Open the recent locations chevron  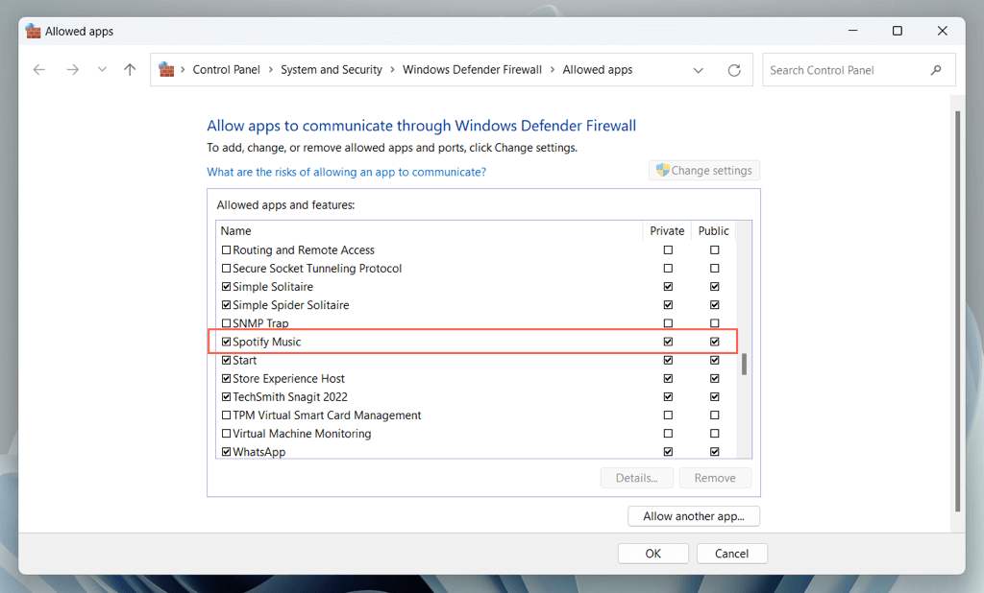102,70
